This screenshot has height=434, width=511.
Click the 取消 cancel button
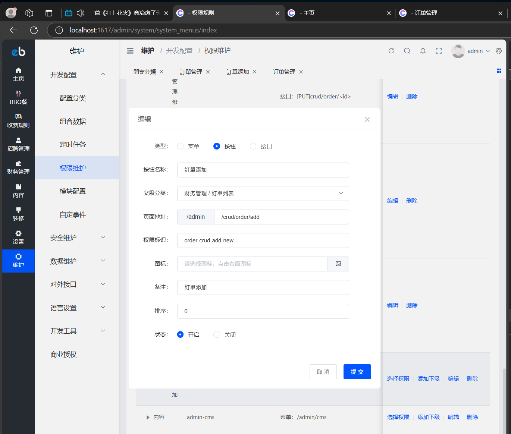tap(323, 372)
